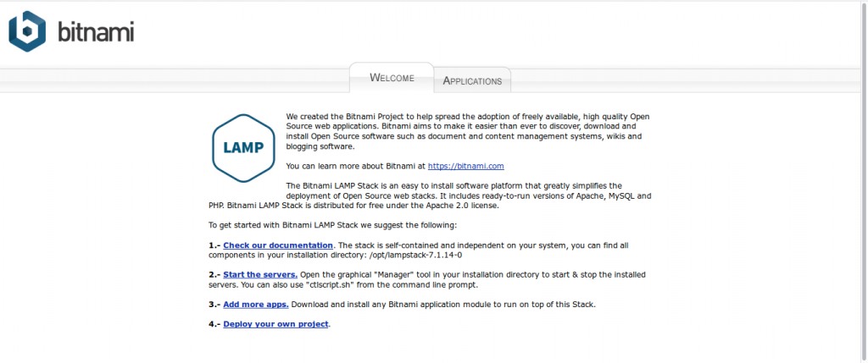The height and width of the screenshot is (363, 868).
Task: Click the step number 1.- marker
Action: [x=214, y=245]
